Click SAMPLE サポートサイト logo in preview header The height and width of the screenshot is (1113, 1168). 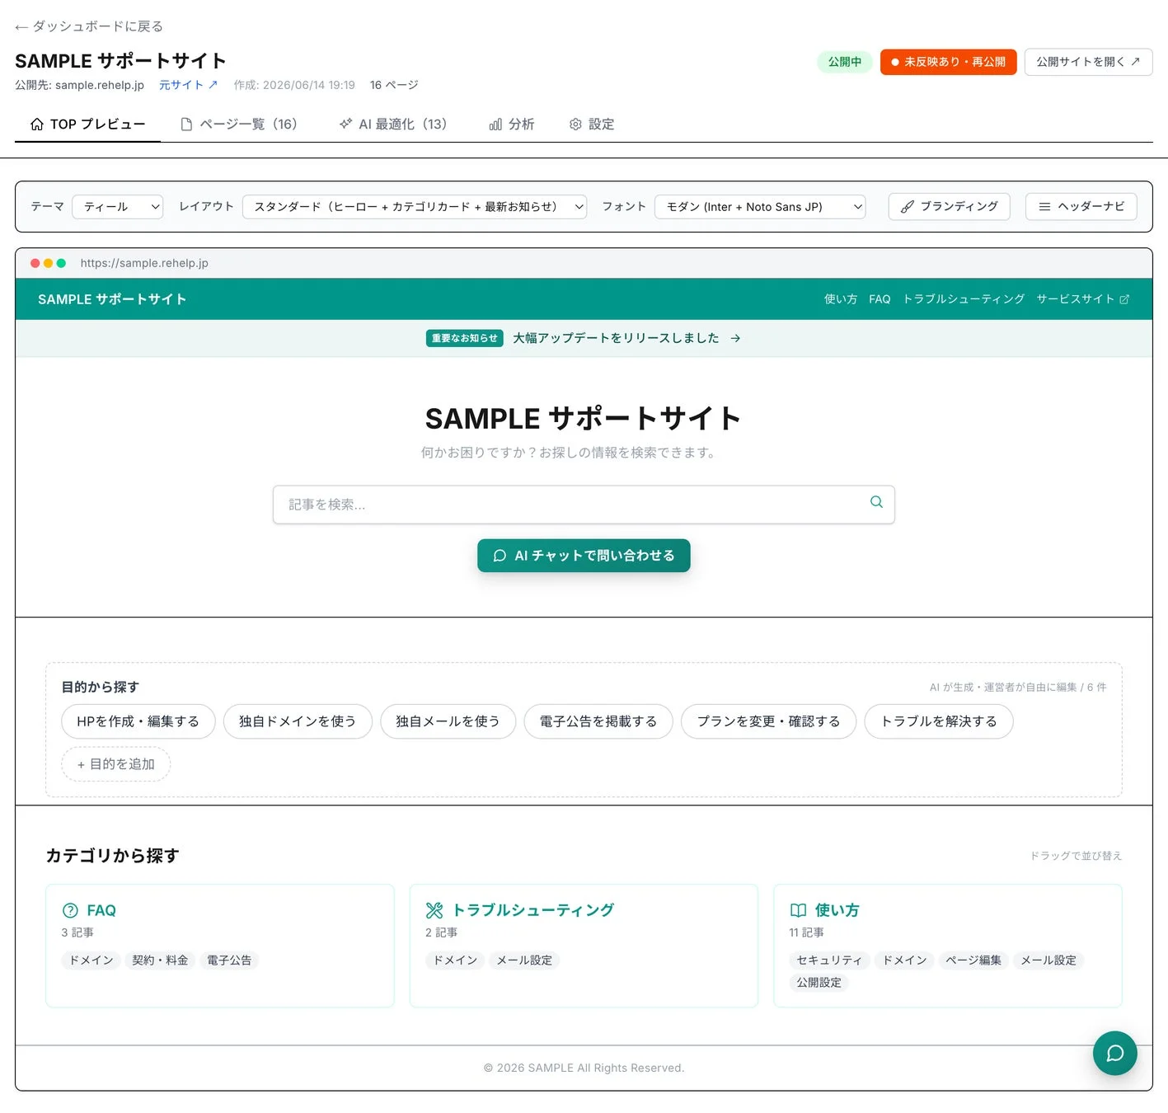click(112, 299)
